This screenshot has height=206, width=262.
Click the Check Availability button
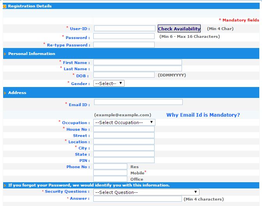click(x=179, y=28)
